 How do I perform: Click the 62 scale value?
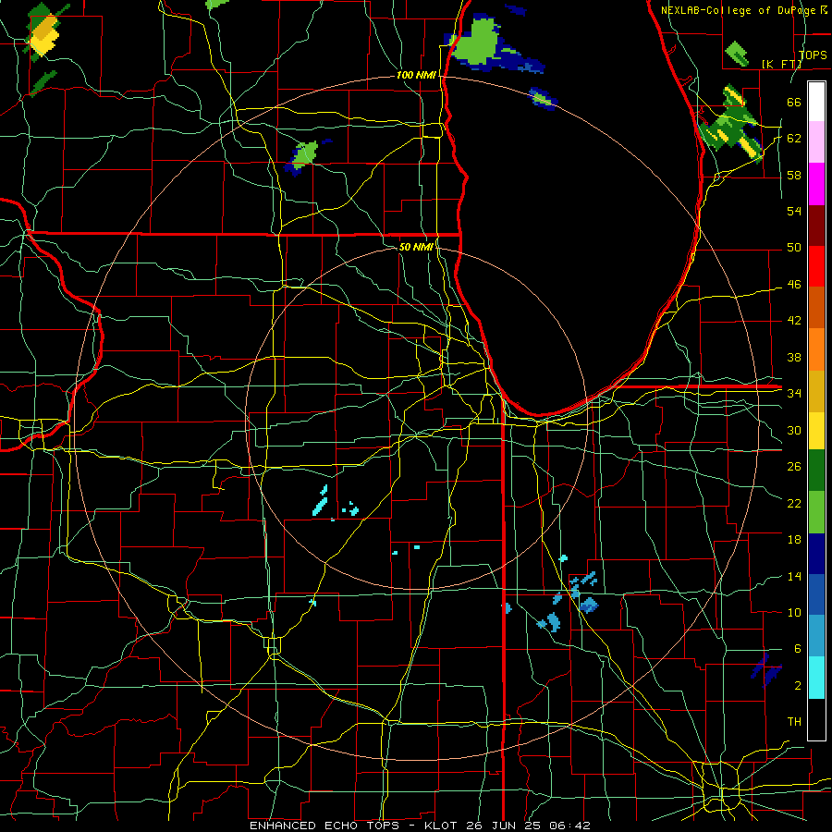794,139
